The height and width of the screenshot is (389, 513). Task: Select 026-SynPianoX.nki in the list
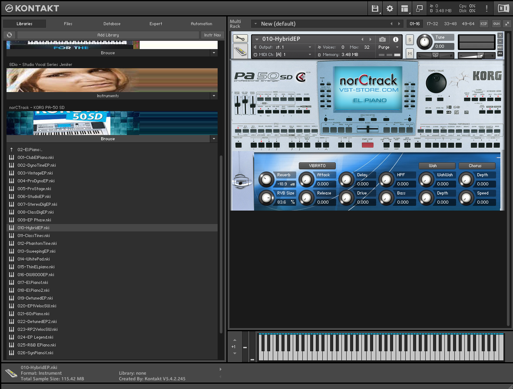point(112,353)
